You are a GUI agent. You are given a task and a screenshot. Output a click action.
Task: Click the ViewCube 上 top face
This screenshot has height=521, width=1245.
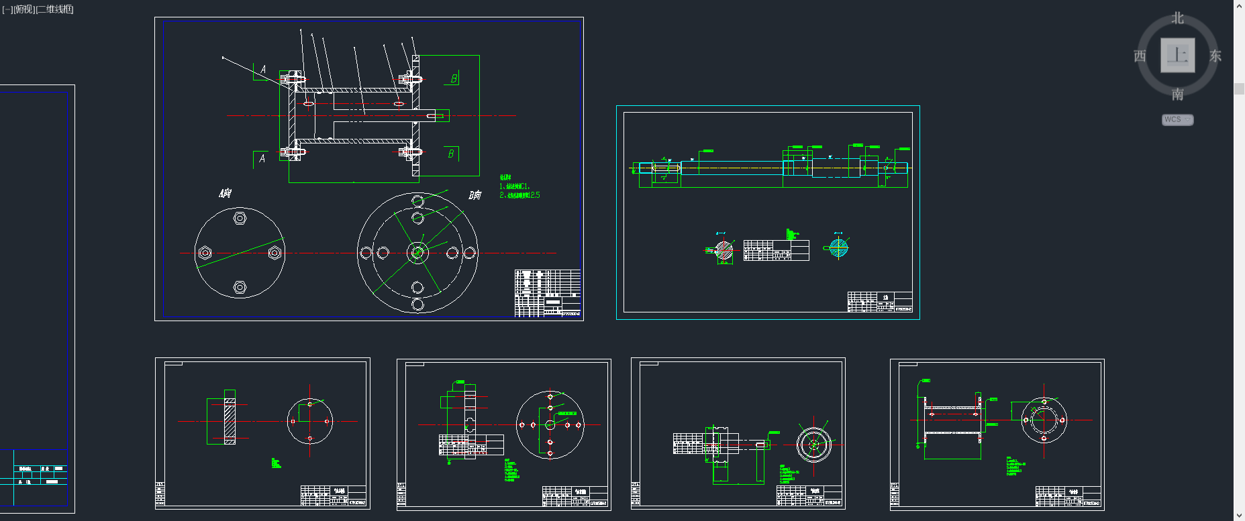click(1178, 55)
